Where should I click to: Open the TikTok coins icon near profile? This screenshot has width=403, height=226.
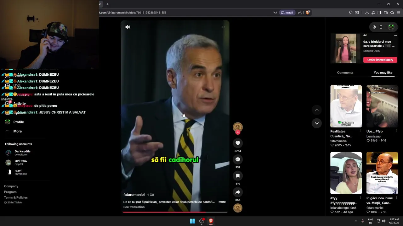click(374, 27)
